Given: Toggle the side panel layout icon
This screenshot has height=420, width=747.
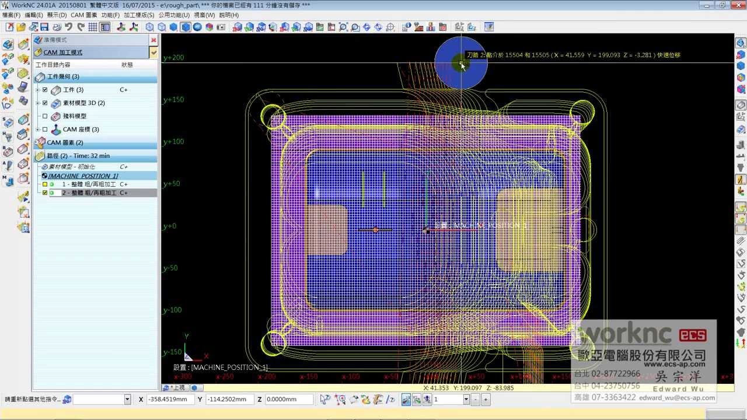Looking at the screenshot, I should tap(104, 27).
